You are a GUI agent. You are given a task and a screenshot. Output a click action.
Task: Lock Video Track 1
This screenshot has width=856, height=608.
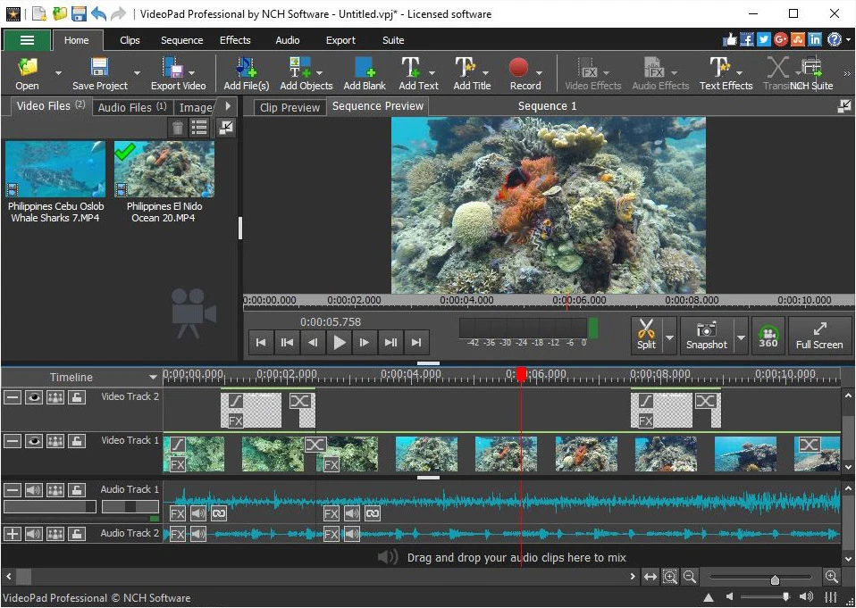pos(77,440)
